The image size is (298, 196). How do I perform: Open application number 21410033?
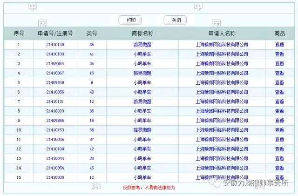point(55,111)
